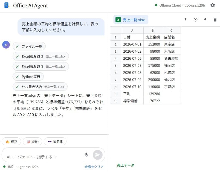The height and width of the screenshot is (172, 220).
Task: Click the cell with value 152000
Action: pyautogui.click(x=153, y=44)
